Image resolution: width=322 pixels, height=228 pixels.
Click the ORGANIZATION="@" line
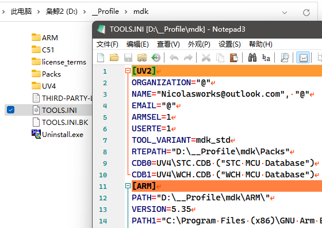[171, 82]
